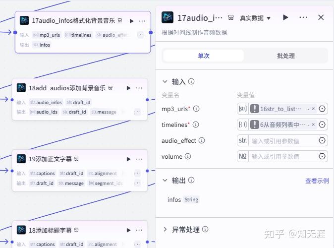Open more options for 19添加正文字幕 node
334x248 pixels.
pyautogui.click(x=139, y=159)
